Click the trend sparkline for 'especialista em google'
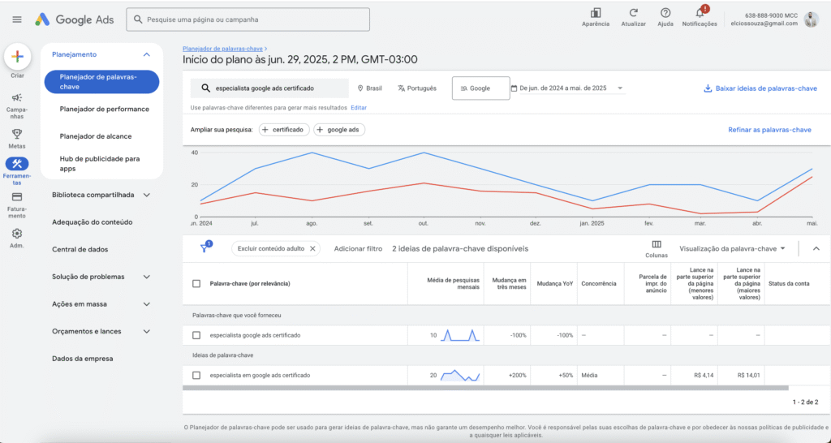Viewport: 831px width, 443px height. click(x=461, y=375)
